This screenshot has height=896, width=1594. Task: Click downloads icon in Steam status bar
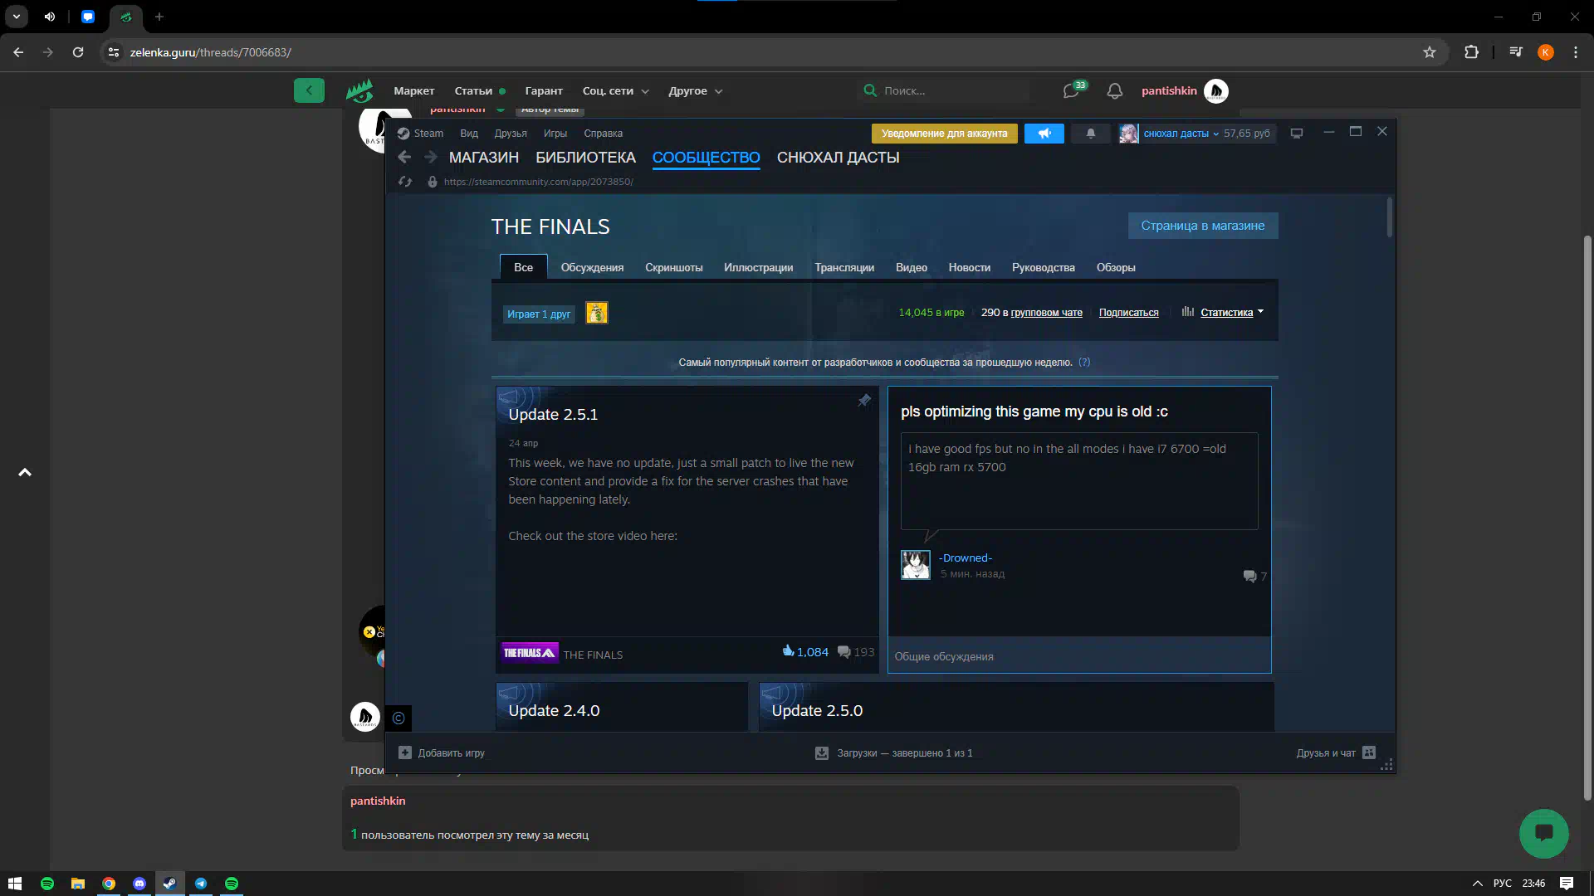click(x=822, y=753)
